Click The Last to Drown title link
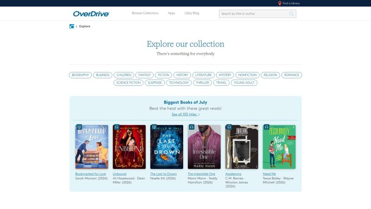 164,174
